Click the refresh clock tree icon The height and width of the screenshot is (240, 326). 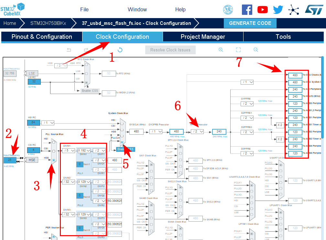point(120,50)
